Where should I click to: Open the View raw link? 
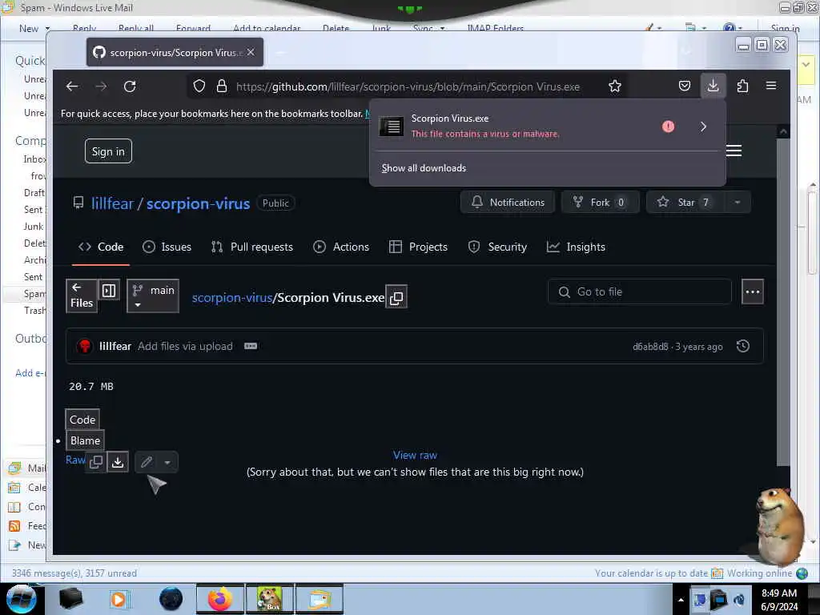[x=416, y=456]
